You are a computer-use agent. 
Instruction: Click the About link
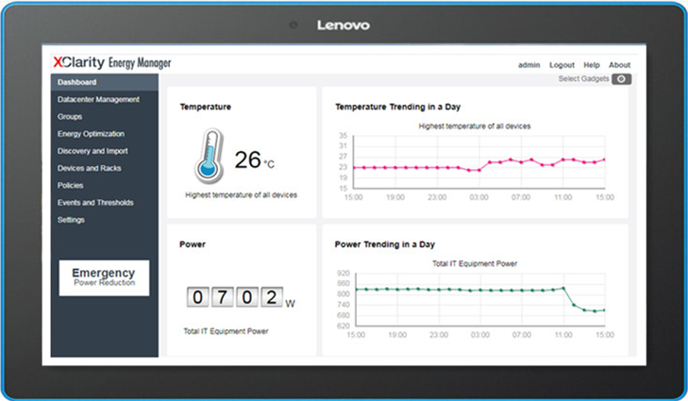point(619,65)
